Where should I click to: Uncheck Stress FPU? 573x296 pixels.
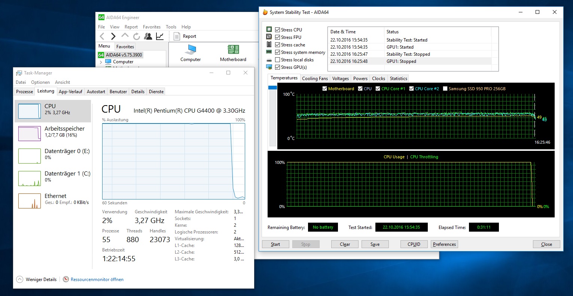pos(277,37)
